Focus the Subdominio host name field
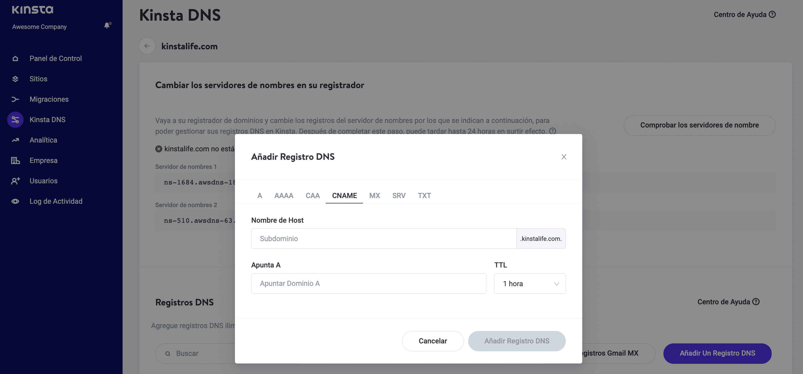This screenshot has height=374, width=803. tap(384, 239)
